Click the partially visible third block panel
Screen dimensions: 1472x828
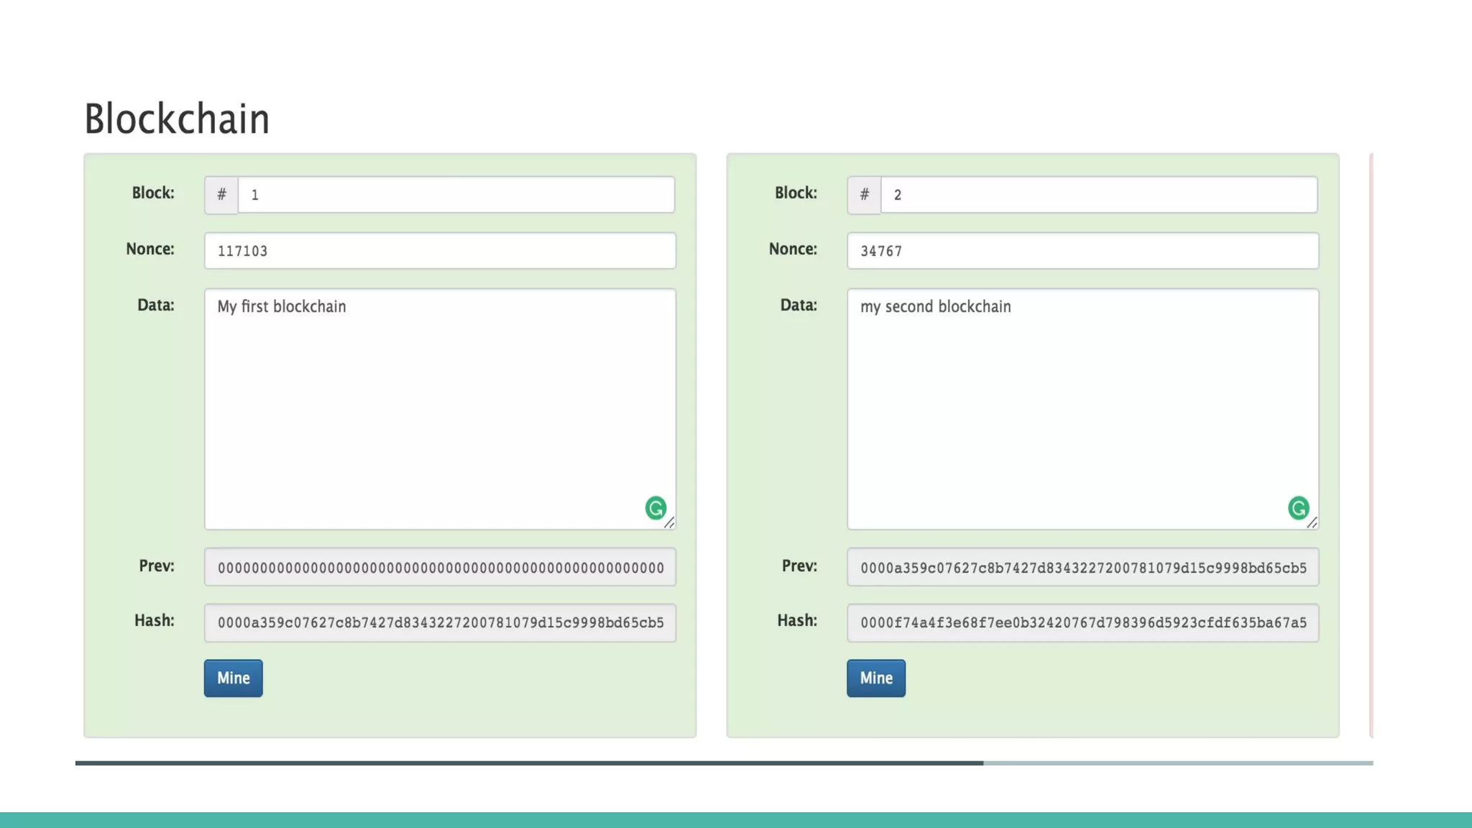[x=1371, y=446]
